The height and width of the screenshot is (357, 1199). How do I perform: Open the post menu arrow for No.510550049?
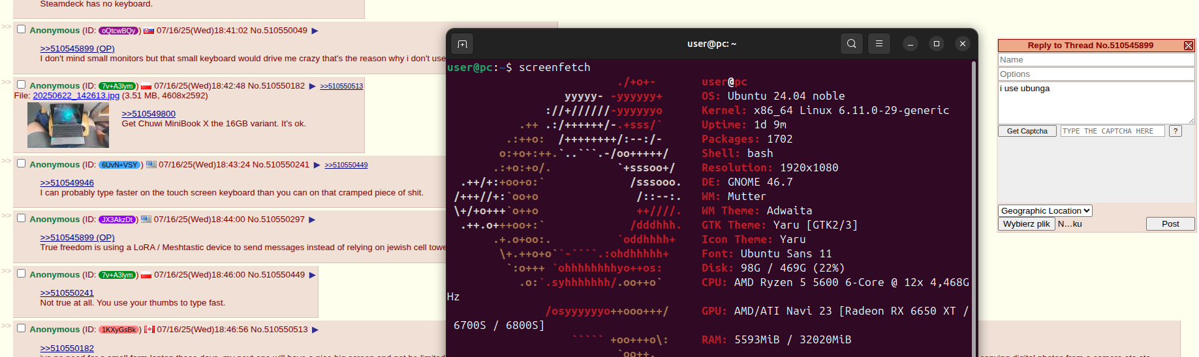[315, 31]
